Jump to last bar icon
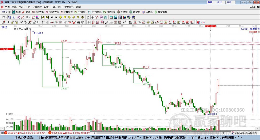This screenshot has height=140, width=260. tap(47, 17)
